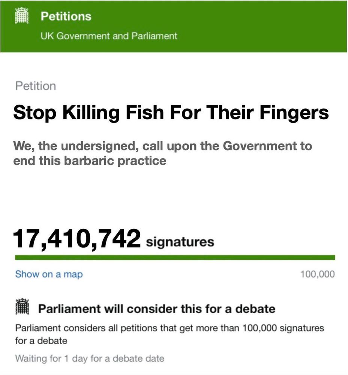Click the green signature progress bar
The image size is (348, 375).
[175, 258]
